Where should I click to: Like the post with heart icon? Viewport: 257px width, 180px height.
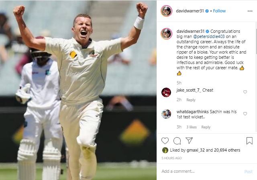click(x=165, y=141)
